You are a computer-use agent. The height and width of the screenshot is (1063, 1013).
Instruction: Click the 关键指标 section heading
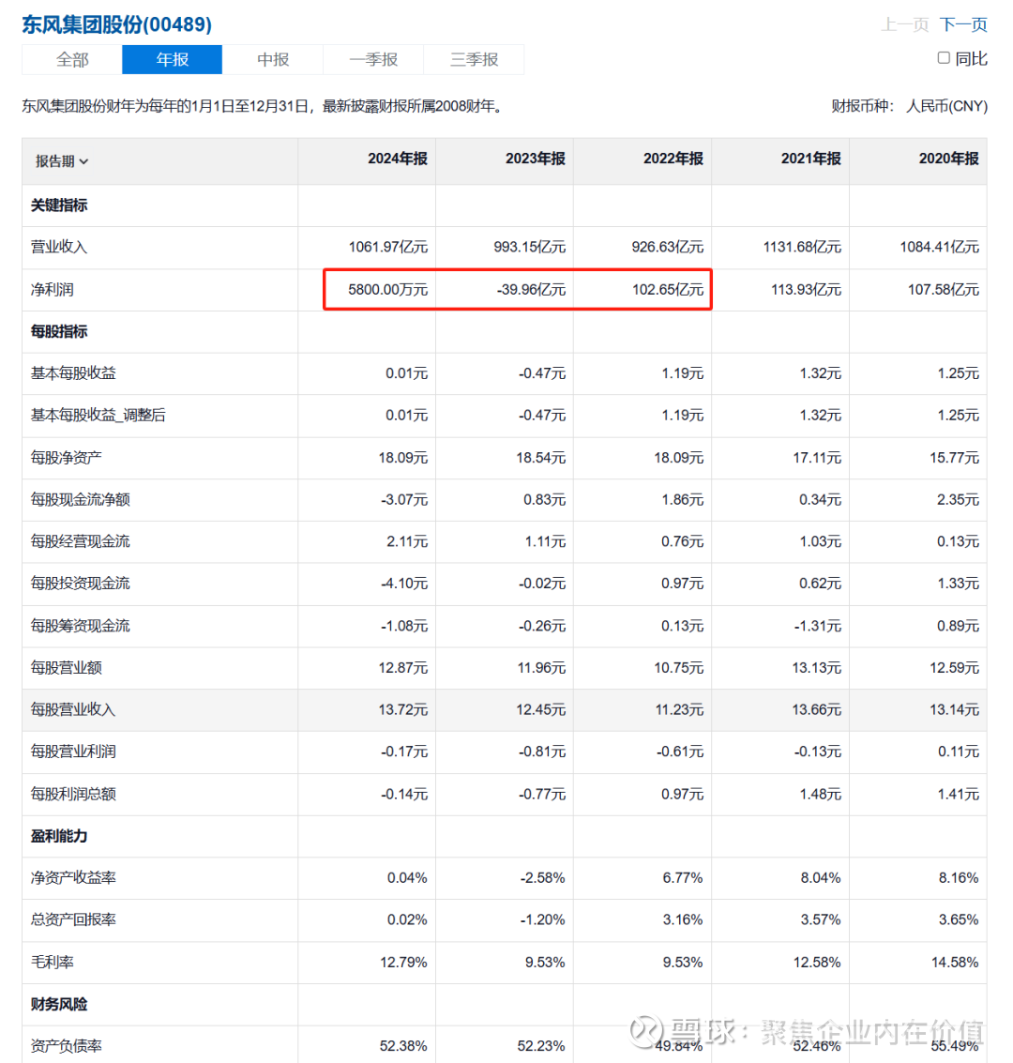(59, 205)
